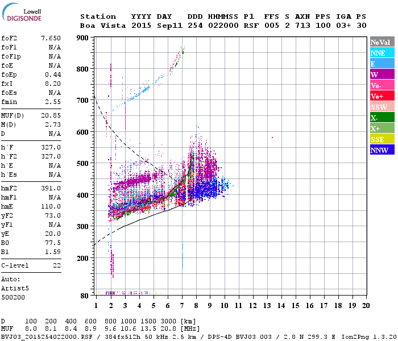Click the 20 MHz x-axis label
The width and height of the screenshot is (398, 341).
(x=366, y=306)
